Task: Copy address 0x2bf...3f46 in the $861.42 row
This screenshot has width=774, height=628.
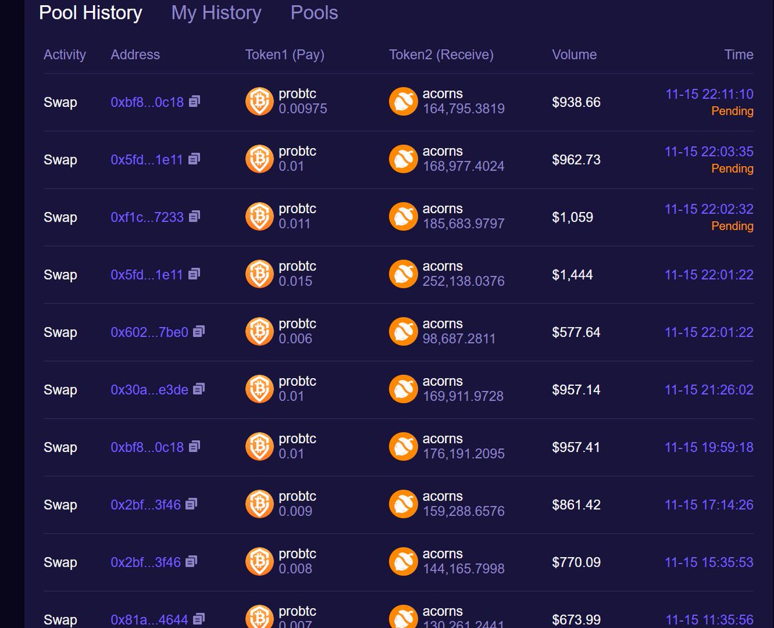Action: (191, 504)
